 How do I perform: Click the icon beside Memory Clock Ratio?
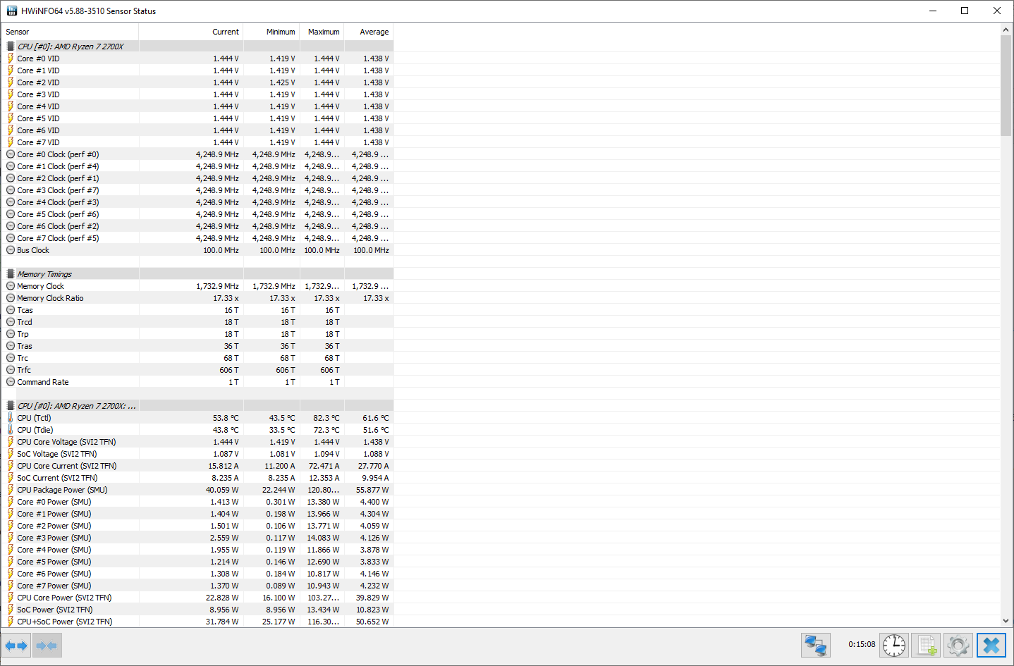point(11,298)
